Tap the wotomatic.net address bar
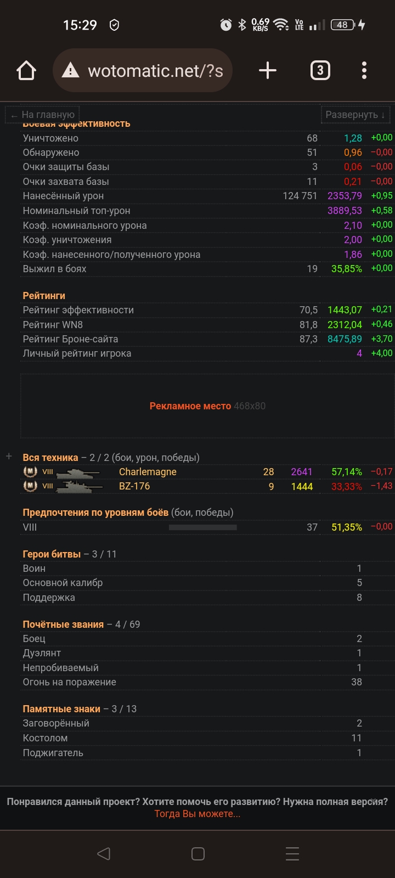Viewport: 395px width, 878px height. click(155, 71)
